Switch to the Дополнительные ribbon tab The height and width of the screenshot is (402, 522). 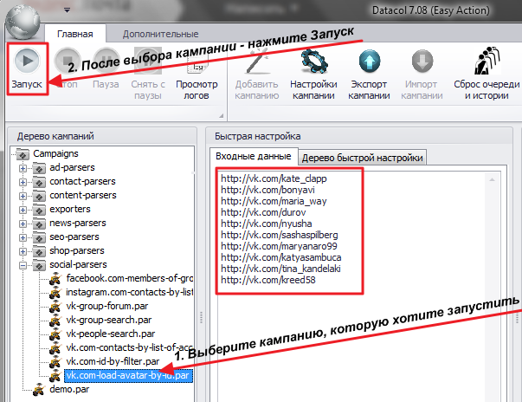(160, 34)
